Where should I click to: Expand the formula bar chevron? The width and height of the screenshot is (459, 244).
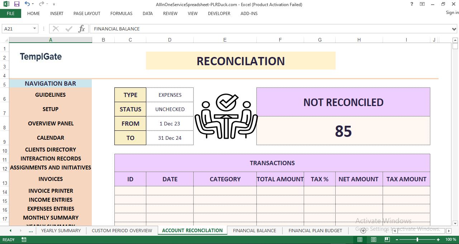click(455, 29)
